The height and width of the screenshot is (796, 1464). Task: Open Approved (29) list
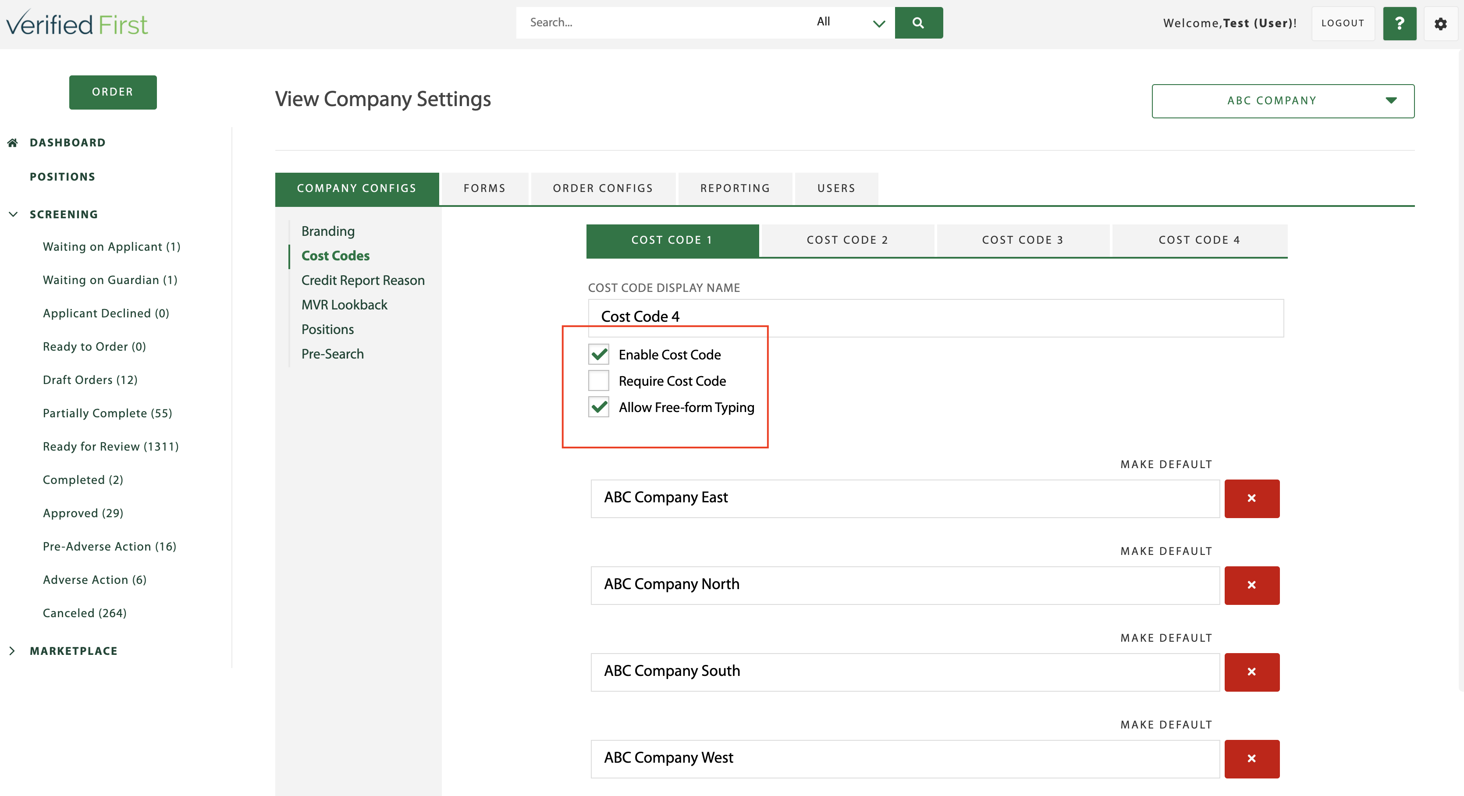click(x=83, y=514)
